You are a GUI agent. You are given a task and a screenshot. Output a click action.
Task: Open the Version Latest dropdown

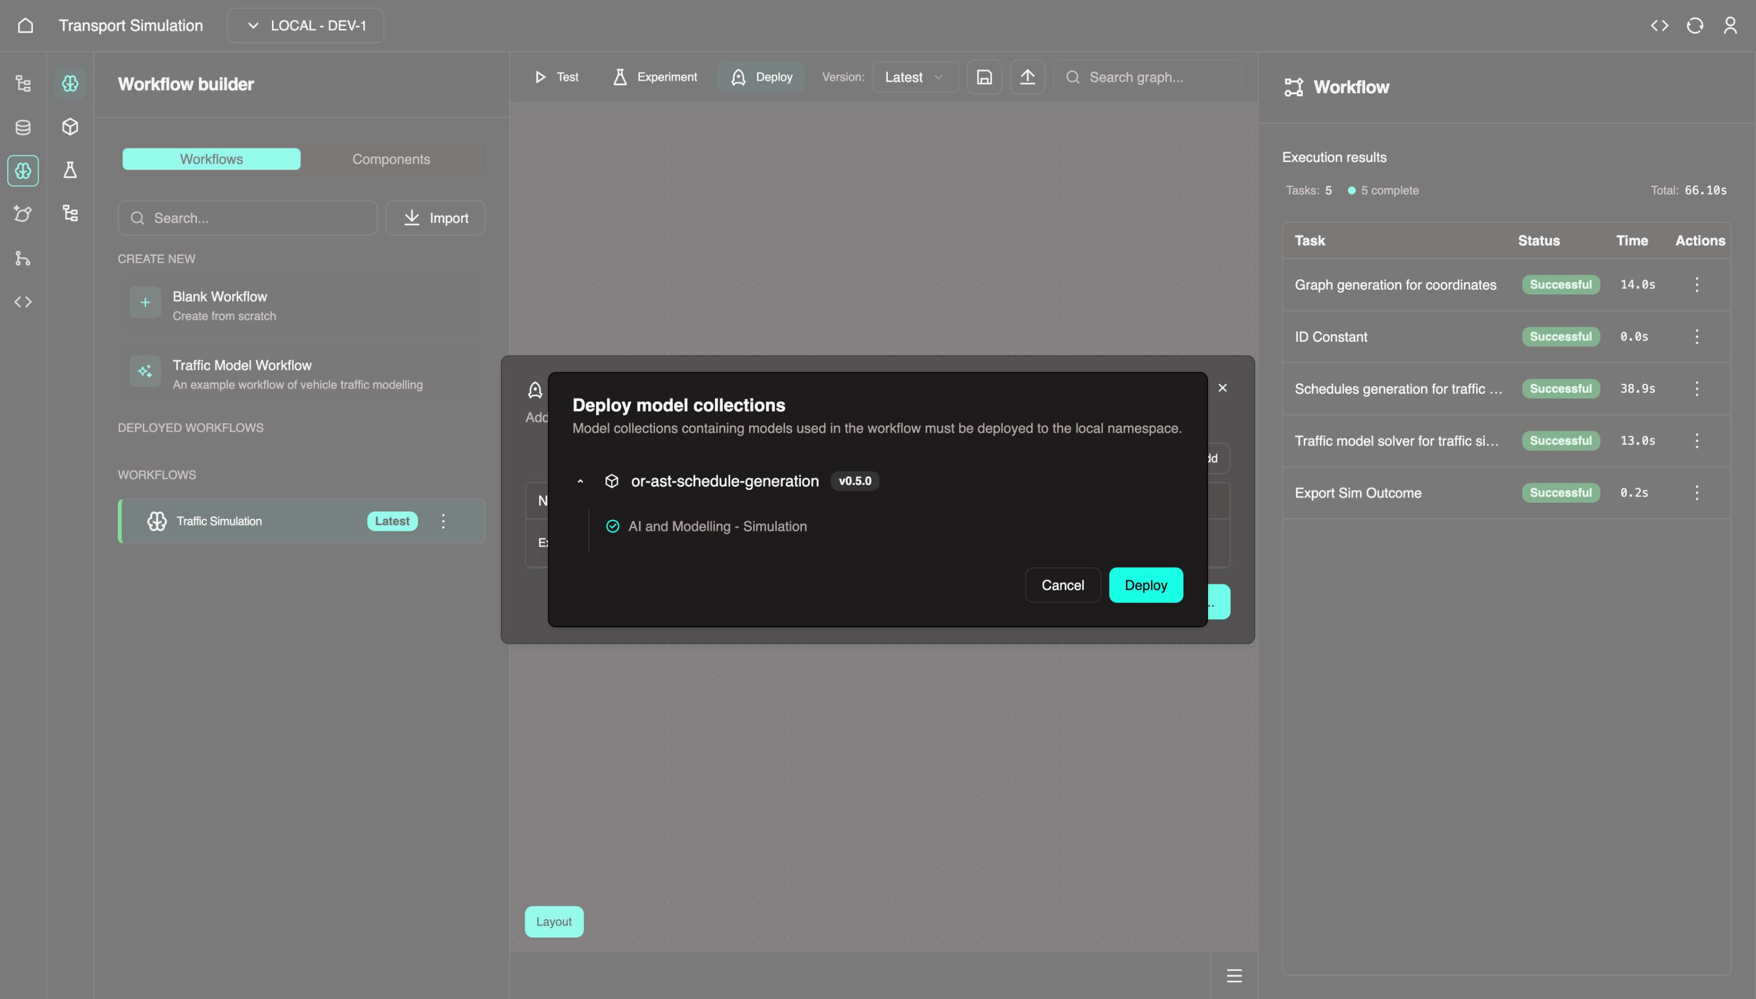pos(914,77)
